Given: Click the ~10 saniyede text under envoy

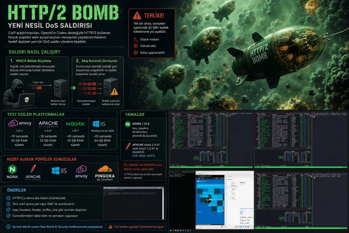Looking at the screenshot, I should coord(19,136).
